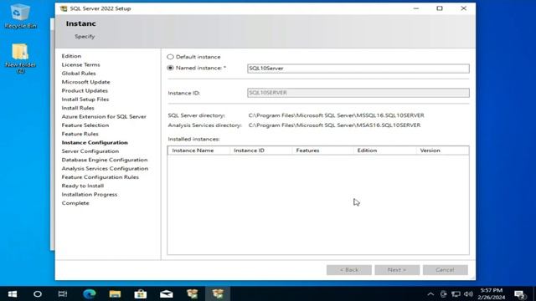Select Ready to Install step
This screenshot has height=301, width=536.
click(83, 186)
